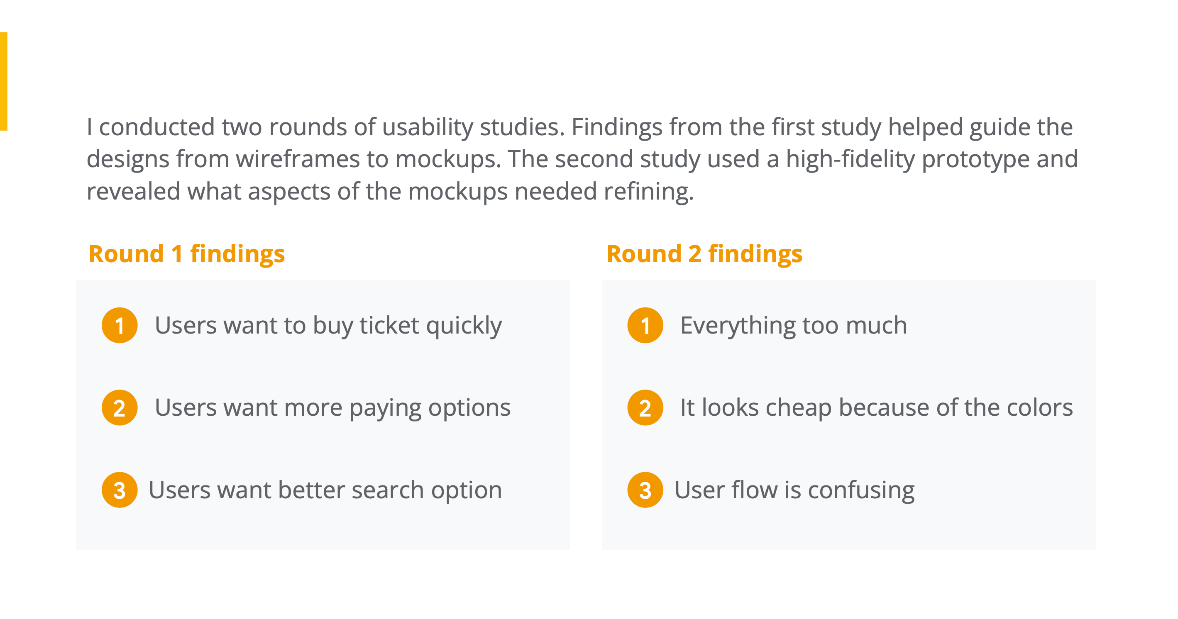Select the number 1 badge under Round 2 findings
Viewport: 1178px width, 619px height.
pyautogui.click(x=645, y=326)
